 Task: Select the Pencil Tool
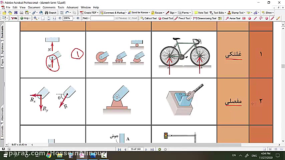click(183, 18)
